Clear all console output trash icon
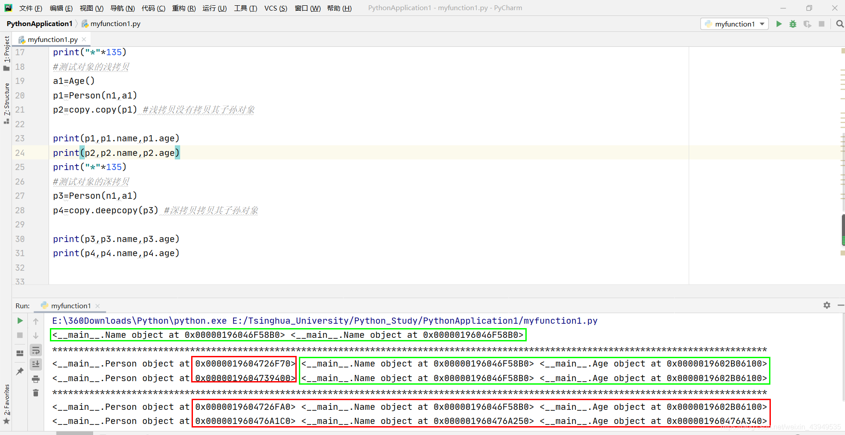Image resolution: width=845 pixels, height=435 pixels. tap(36, 393)
